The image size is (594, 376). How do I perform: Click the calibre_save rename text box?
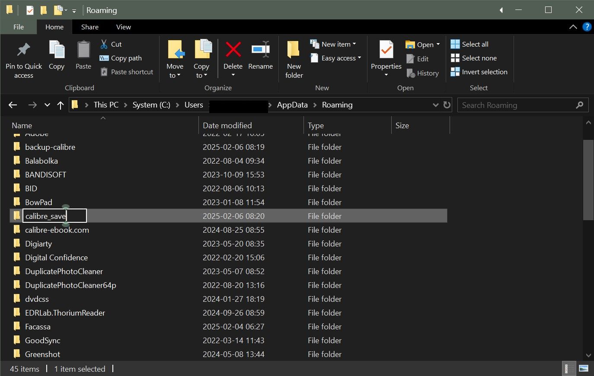point(54,216)
